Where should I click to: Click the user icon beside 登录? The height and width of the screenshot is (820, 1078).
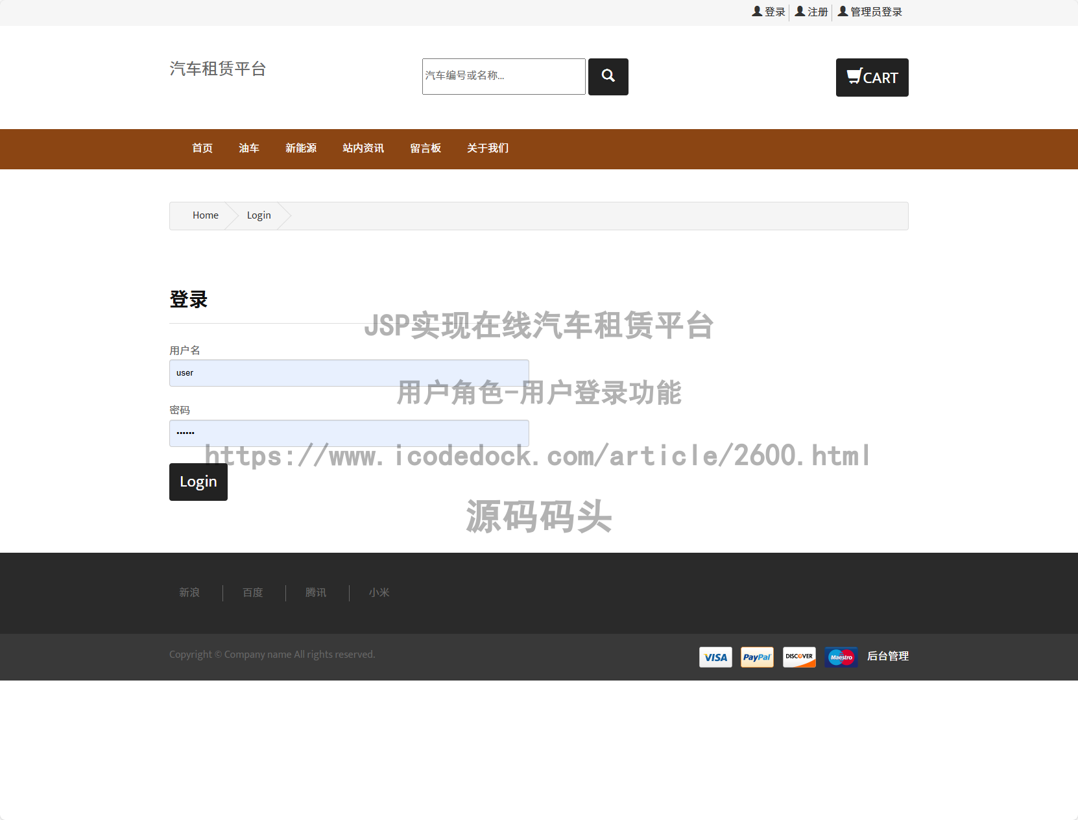757,11
